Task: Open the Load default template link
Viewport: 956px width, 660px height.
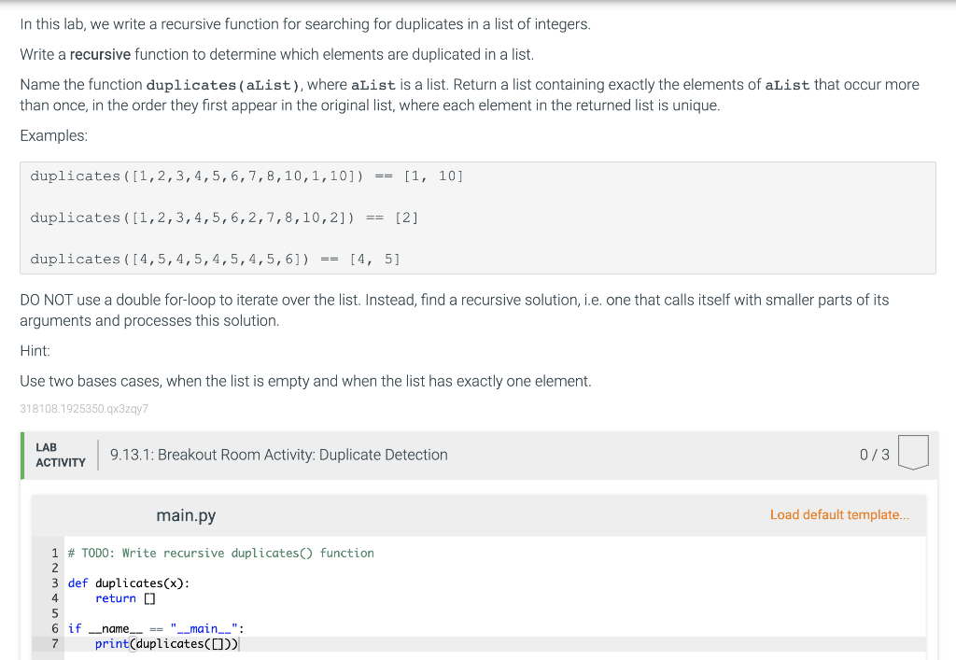Action: click(838, 514)
